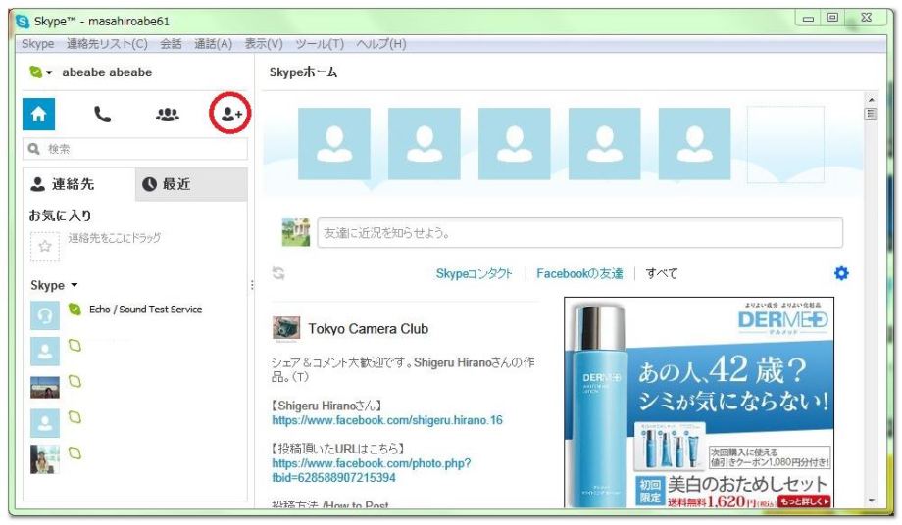Open the ツール(T) menu

(x=320, y=44)
